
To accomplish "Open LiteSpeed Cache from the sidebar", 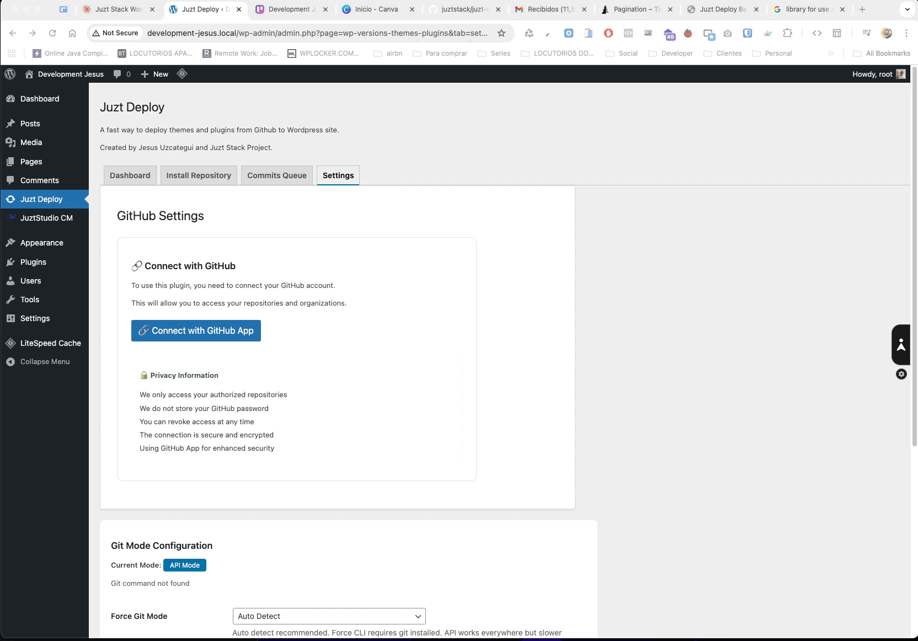I will pyautogui.click(x=50, y=343).
